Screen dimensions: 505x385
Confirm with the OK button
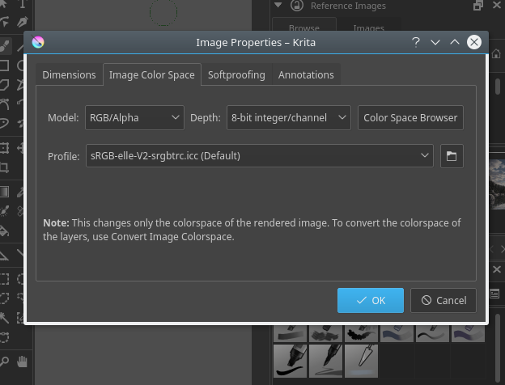(x=371, y=300)
